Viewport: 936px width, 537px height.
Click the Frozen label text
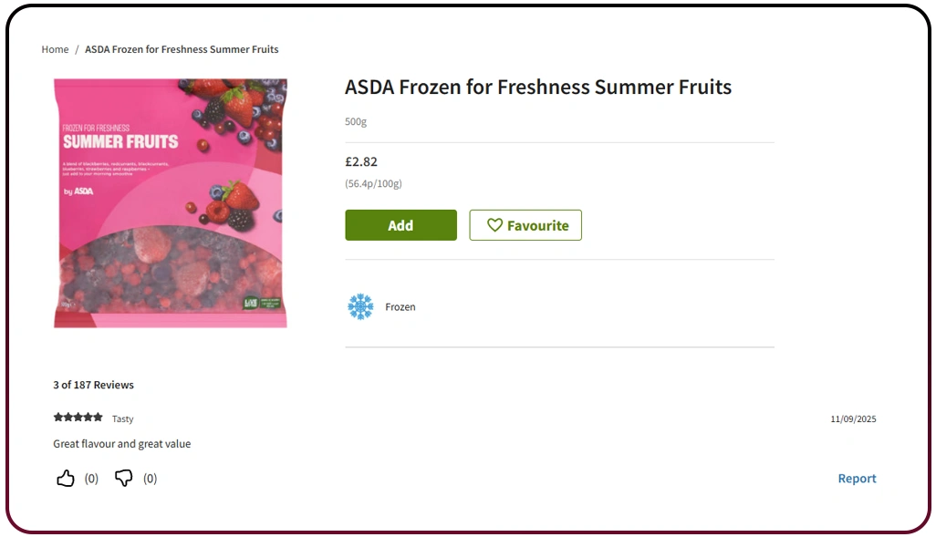pyautogui.click(x=400, y=307)
